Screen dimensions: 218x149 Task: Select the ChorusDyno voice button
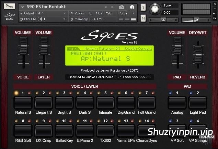click(147, 131)
